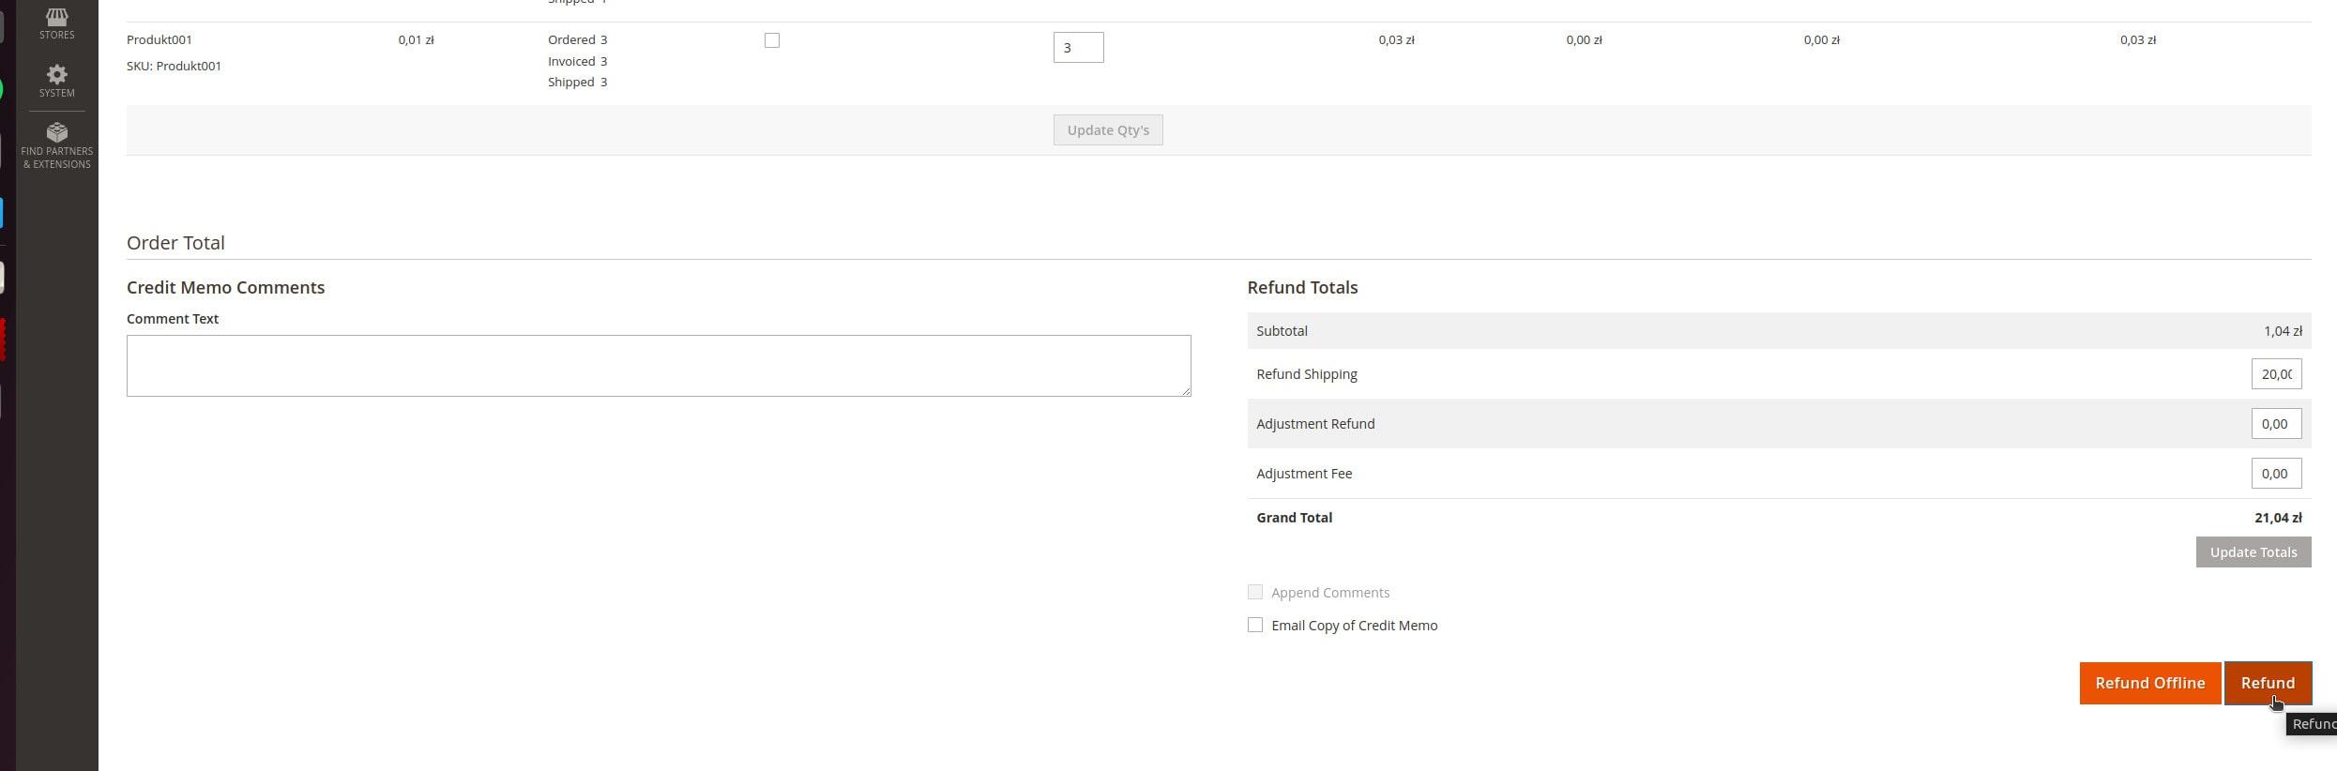Submit using the Refund button
The width and height of the screenshot is (2337, 771).
point(2267,683)
